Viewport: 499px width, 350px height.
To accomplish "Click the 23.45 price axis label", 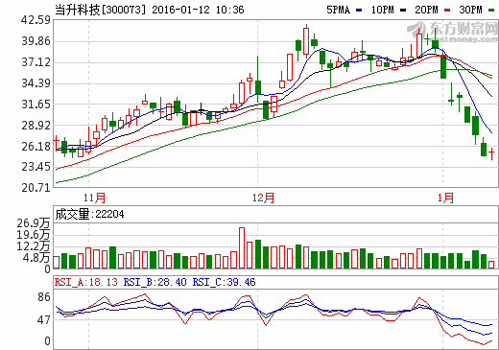I will 36,167.
